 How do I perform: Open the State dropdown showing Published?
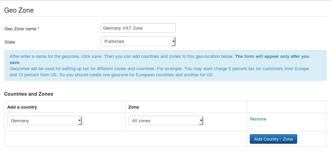[x=138, y=42]
